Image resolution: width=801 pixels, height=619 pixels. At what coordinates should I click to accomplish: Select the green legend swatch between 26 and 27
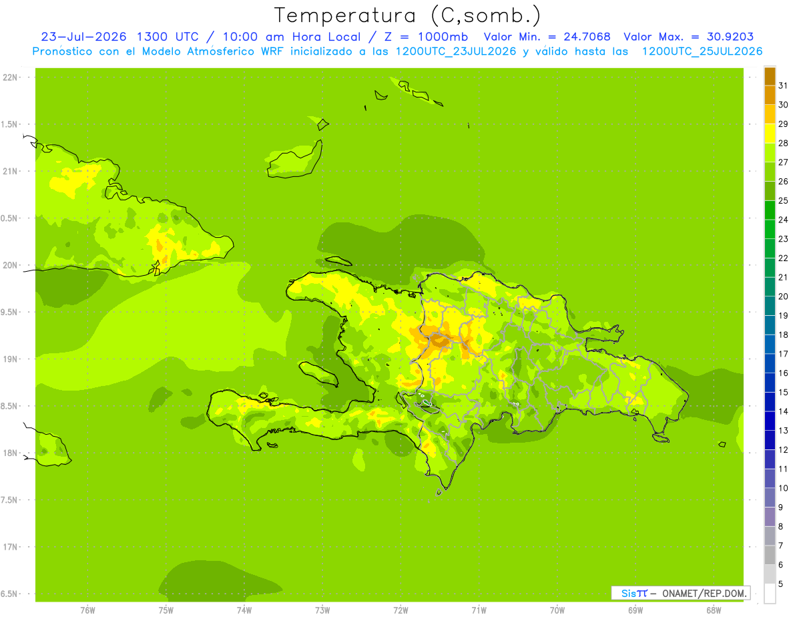click(770, 172)
